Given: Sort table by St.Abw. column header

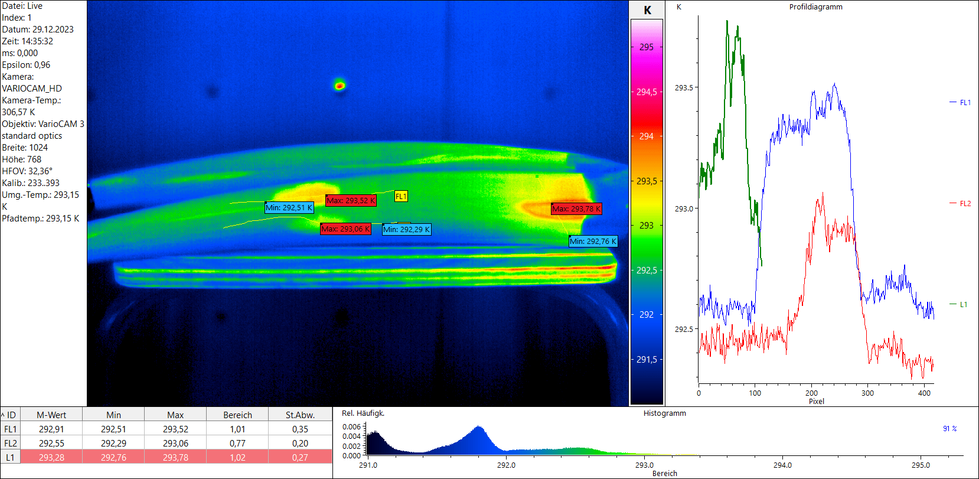Looking at the screenshot, I should pyautogui.click(x=300, y=415).
